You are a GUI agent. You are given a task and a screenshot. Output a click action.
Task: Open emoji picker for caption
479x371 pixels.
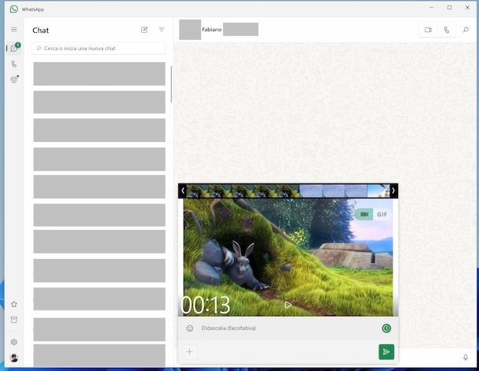[190, 329]
